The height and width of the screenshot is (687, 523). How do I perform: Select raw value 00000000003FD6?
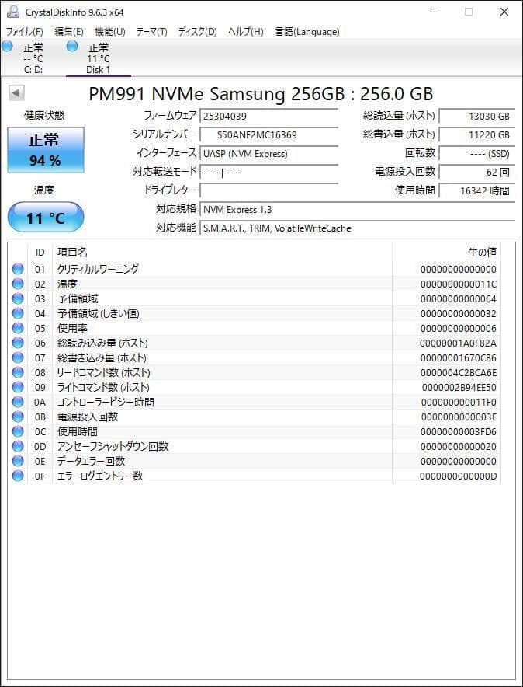[x=459, y=432]
